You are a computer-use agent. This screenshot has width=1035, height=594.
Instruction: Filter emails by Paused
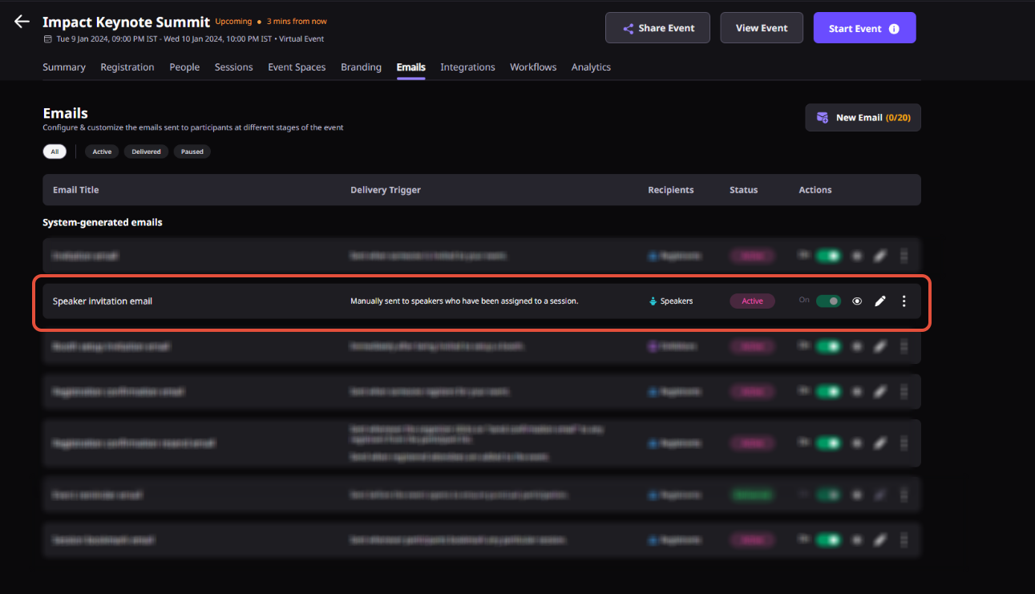[192, 152]
